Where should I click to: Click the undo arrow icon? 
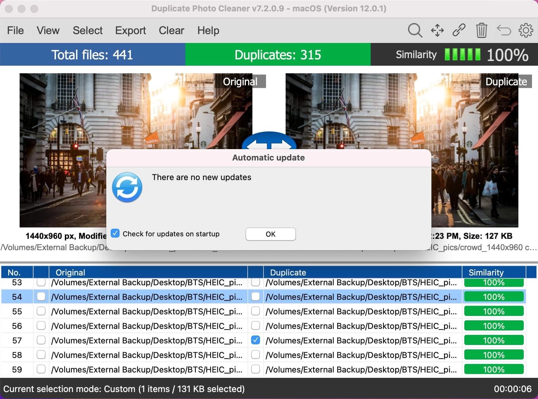pos(504,30)
